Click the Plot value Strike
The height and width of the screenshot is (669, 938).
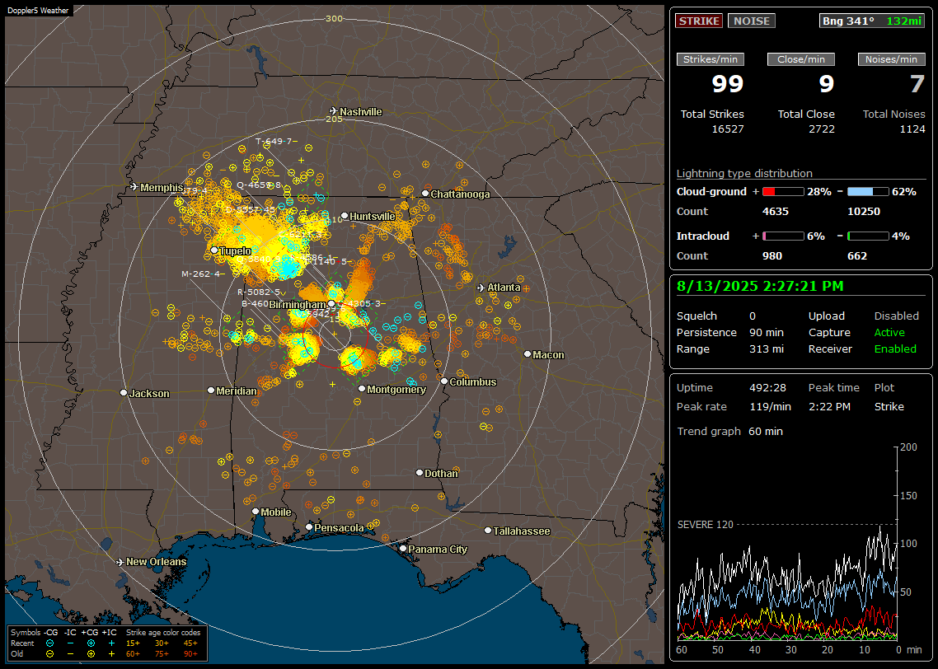pyautogui.click(x=889, y=406)
